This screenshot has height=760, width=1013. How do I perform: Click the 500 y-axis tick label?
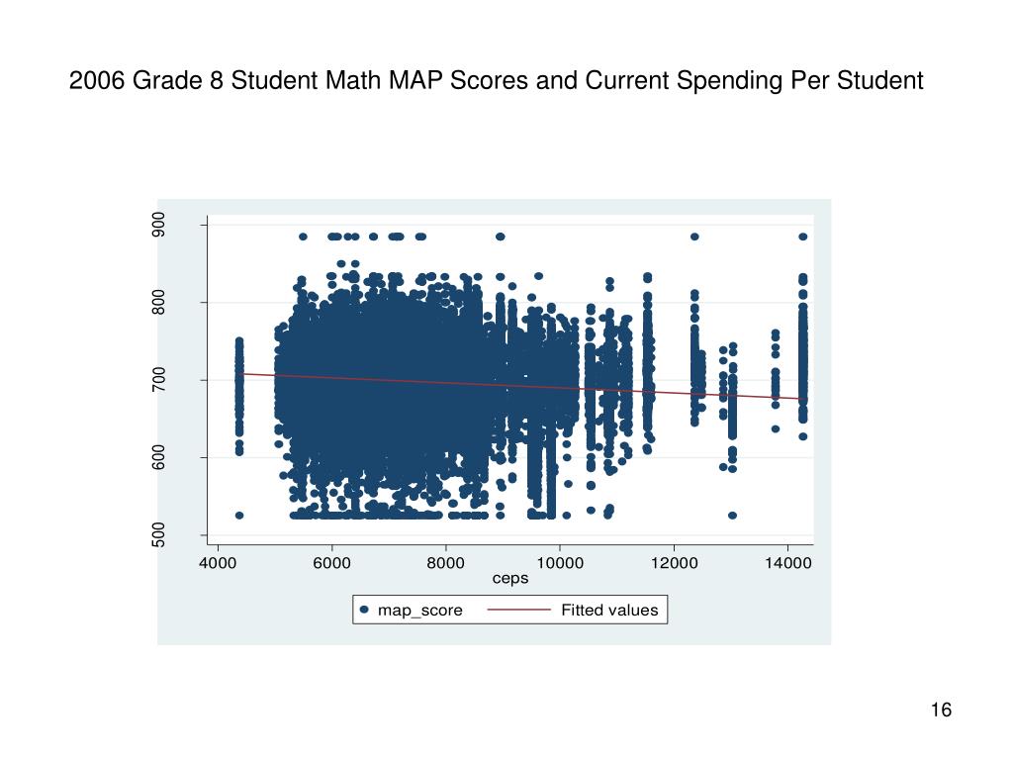(x=158, y=535)
